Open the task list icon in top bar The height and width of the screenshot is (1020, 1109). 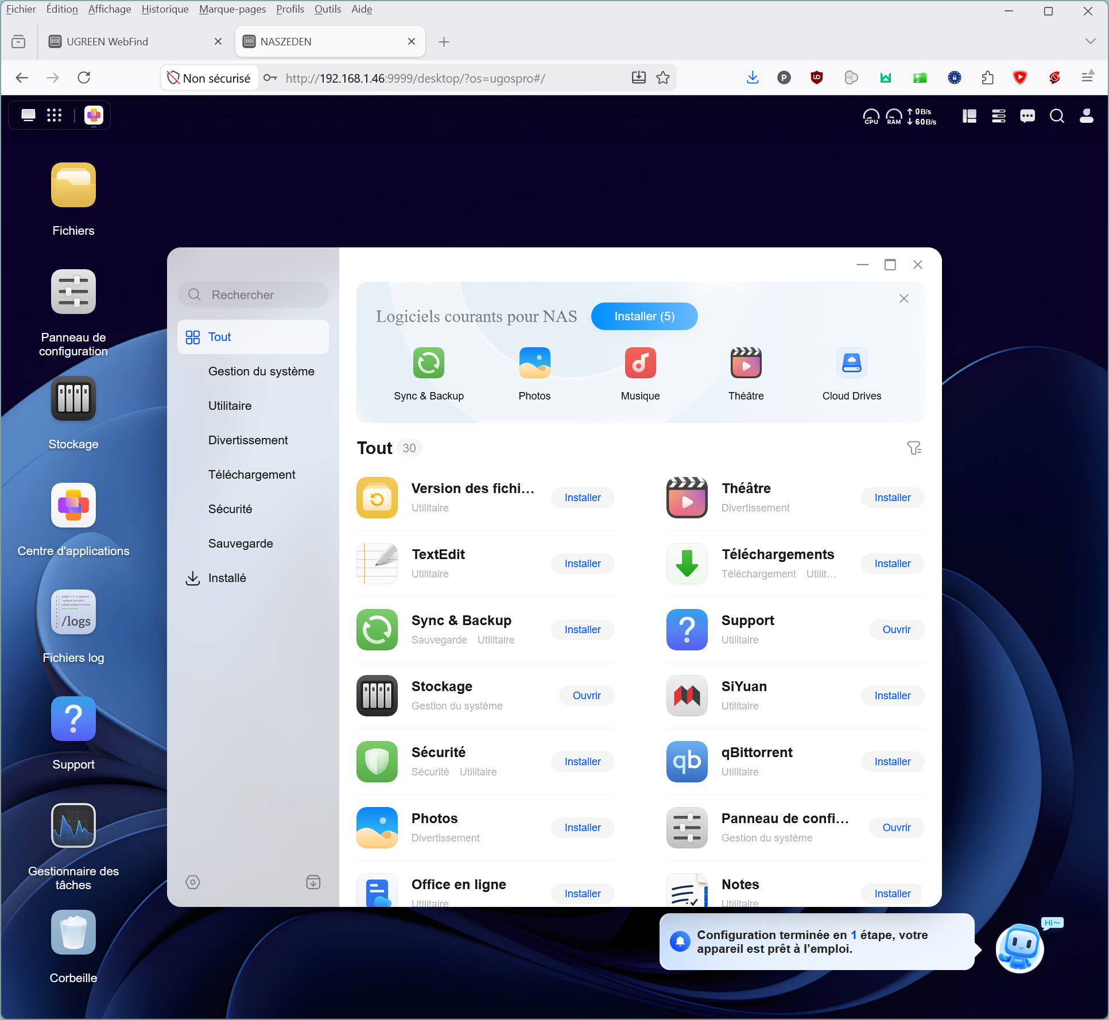[x=999, y=117]
